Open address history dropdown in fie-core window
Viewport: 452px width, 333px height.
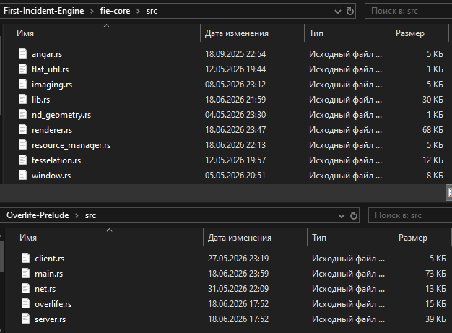338,12
